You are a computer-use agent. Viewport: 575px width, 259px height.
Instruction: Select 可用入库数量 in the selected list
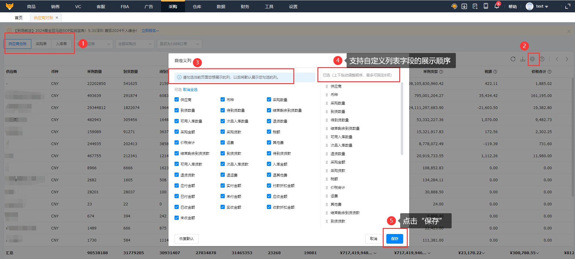pyautogui.click(x=342, y=137)
